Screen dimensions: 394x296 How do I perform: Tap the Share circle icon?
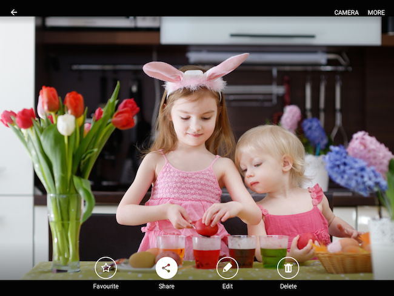click(166, 268)
